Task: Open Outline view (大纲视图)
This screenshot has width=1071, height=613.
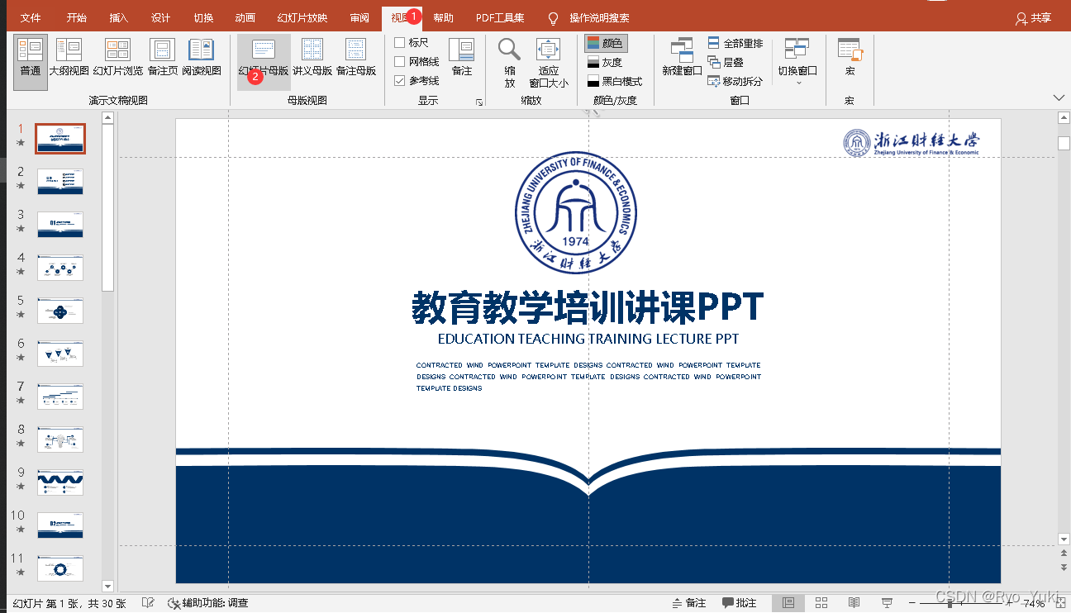Action: click(69, 58)
